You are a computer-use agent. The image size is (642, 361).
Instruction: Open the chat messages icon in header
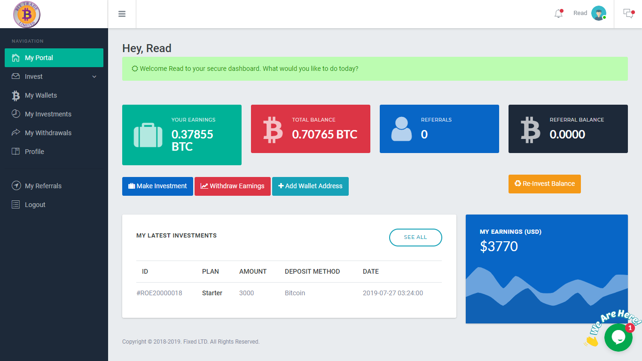pos(628,13)
